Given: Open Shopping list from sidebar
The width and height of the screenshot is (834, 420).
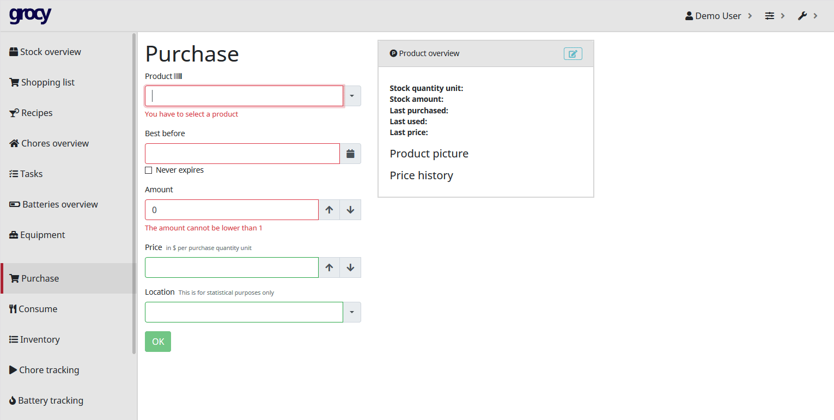Looking at the screenshot, I should tap(47, 82).
